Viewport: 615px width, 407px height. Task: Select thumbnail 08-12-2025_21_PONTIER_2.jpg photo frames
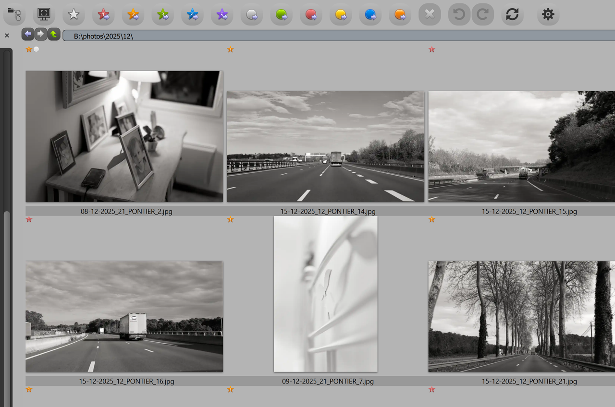[x=124, y=136]
